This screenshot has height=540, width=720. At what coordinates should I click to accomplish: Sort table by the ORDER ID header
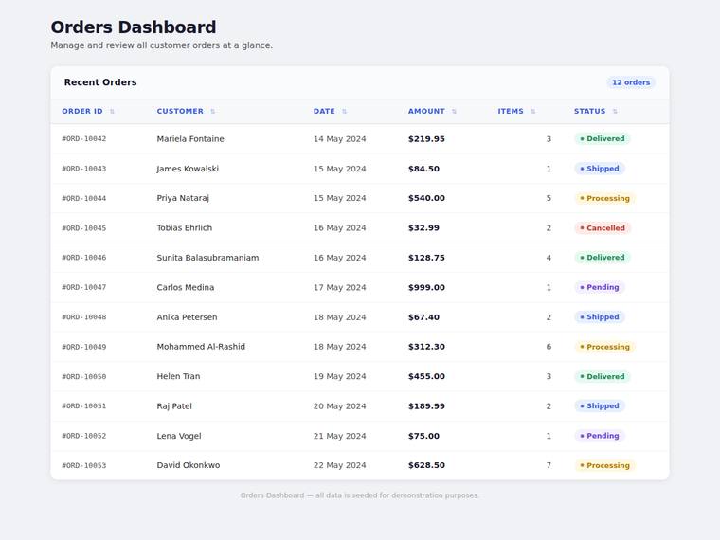(82, 111)
